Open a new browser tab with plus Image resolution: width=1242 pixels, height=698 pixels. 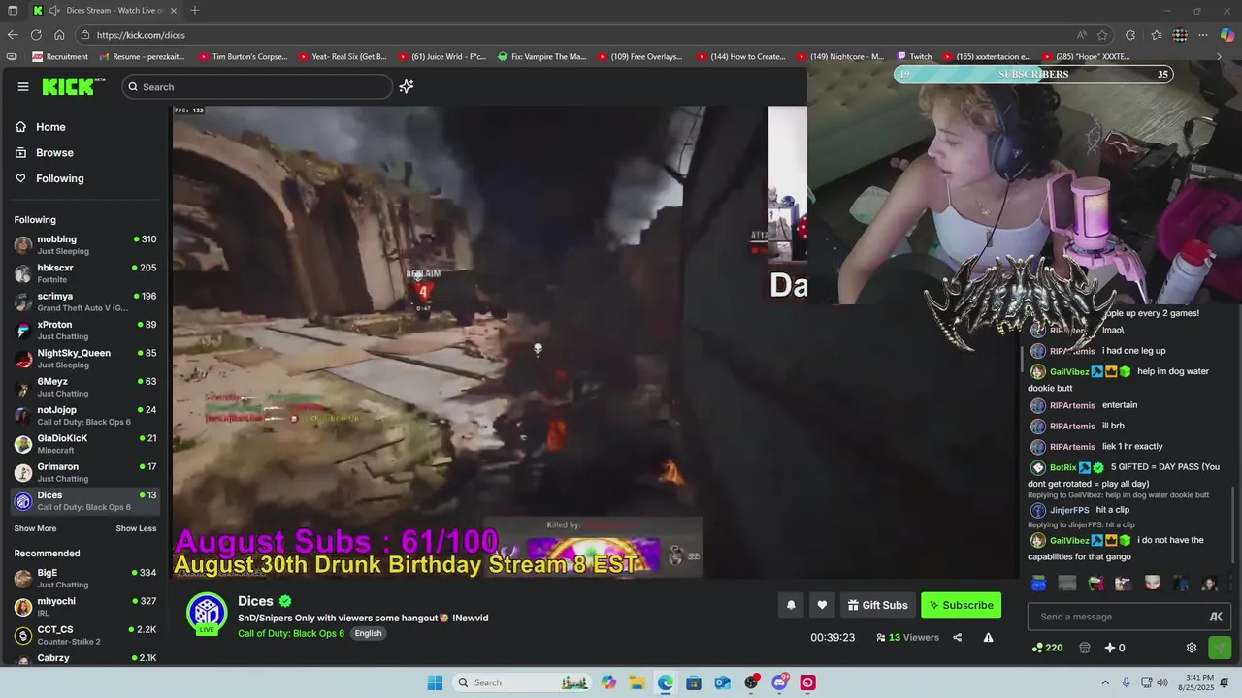click(195, 10)
